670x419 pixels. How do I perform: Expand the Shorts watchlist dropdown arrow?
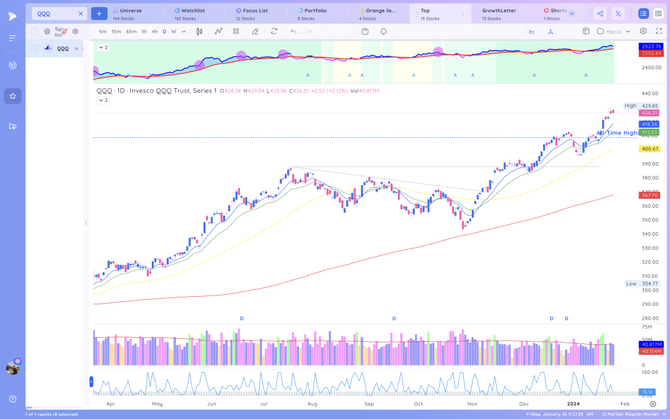572,14
